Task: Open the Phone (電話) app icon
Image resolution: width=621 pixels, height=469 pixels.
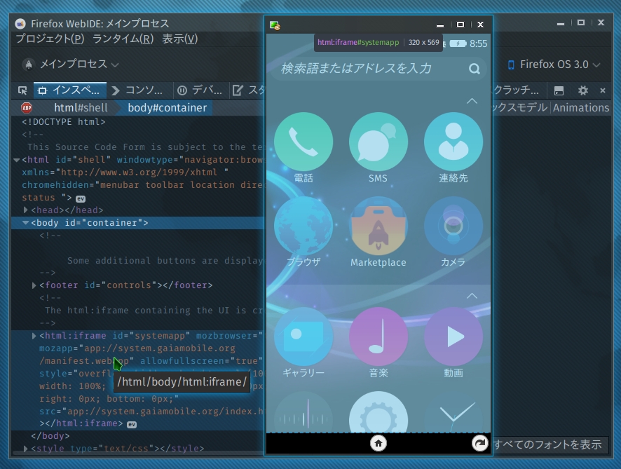Action: click(303, 142)
